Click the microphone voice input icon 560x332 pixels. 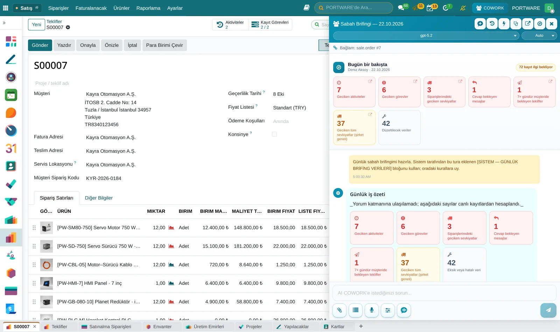pyautogui.click(x=372, y=310)
